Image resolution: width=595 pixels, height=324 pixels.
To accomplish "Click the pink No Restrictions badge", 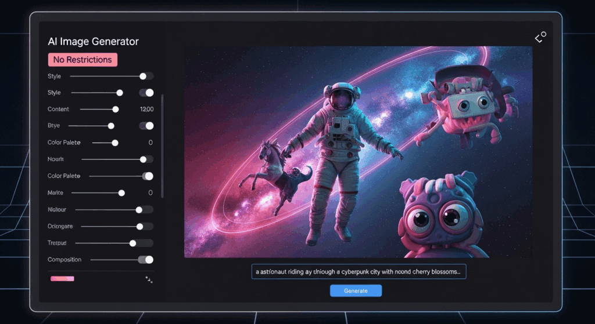I will [x=83, y=60].
